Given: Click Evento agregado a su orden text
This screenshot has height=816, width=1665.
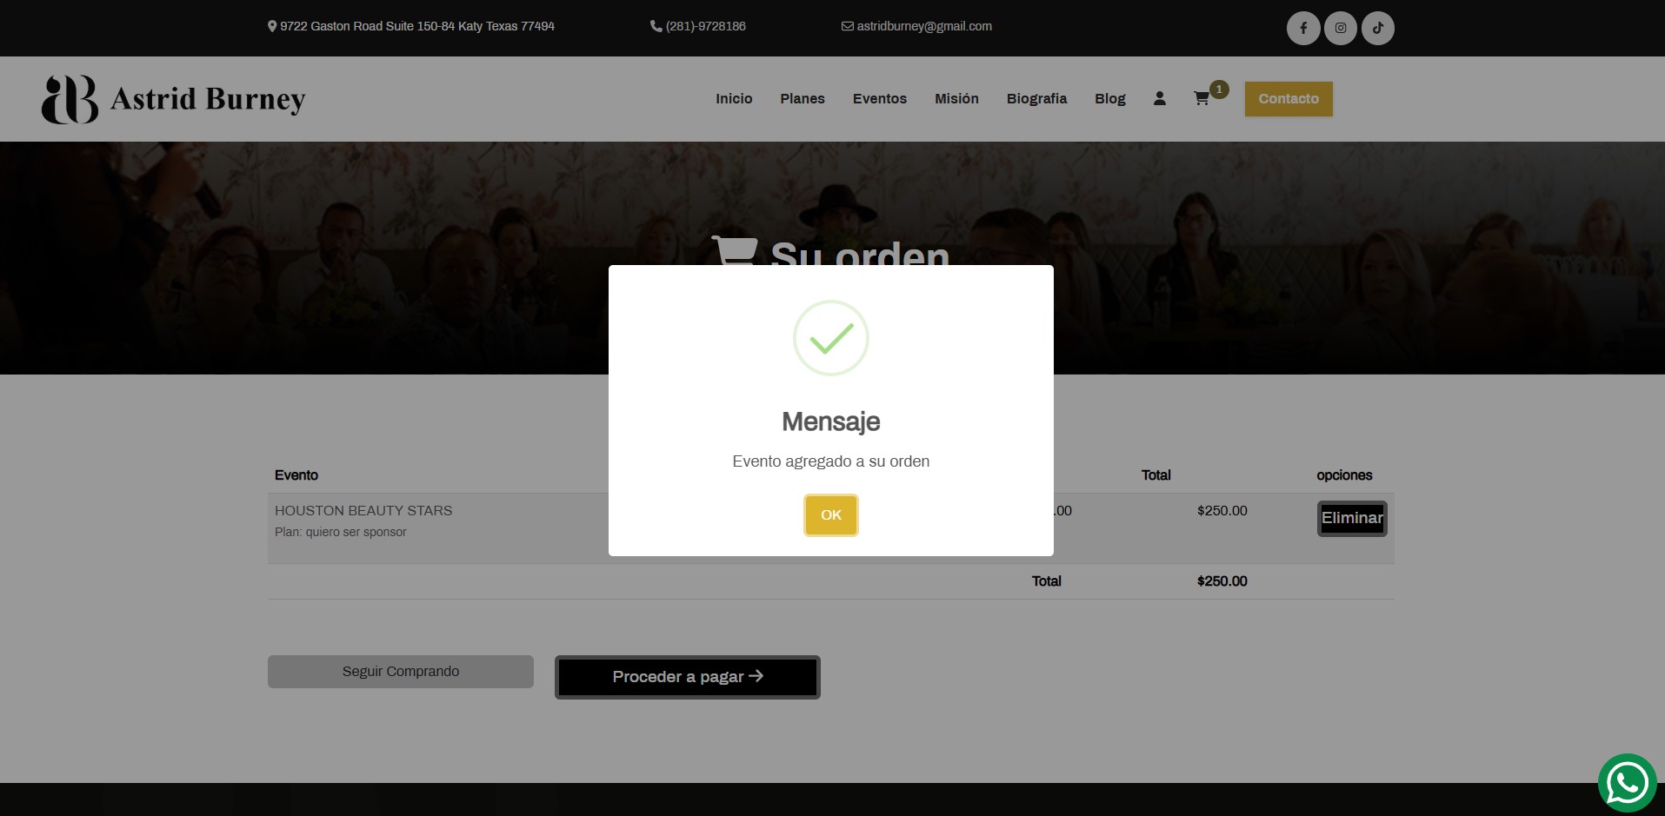Looking at the screenshot, I should pyautogui.click(x=830, y=461).
